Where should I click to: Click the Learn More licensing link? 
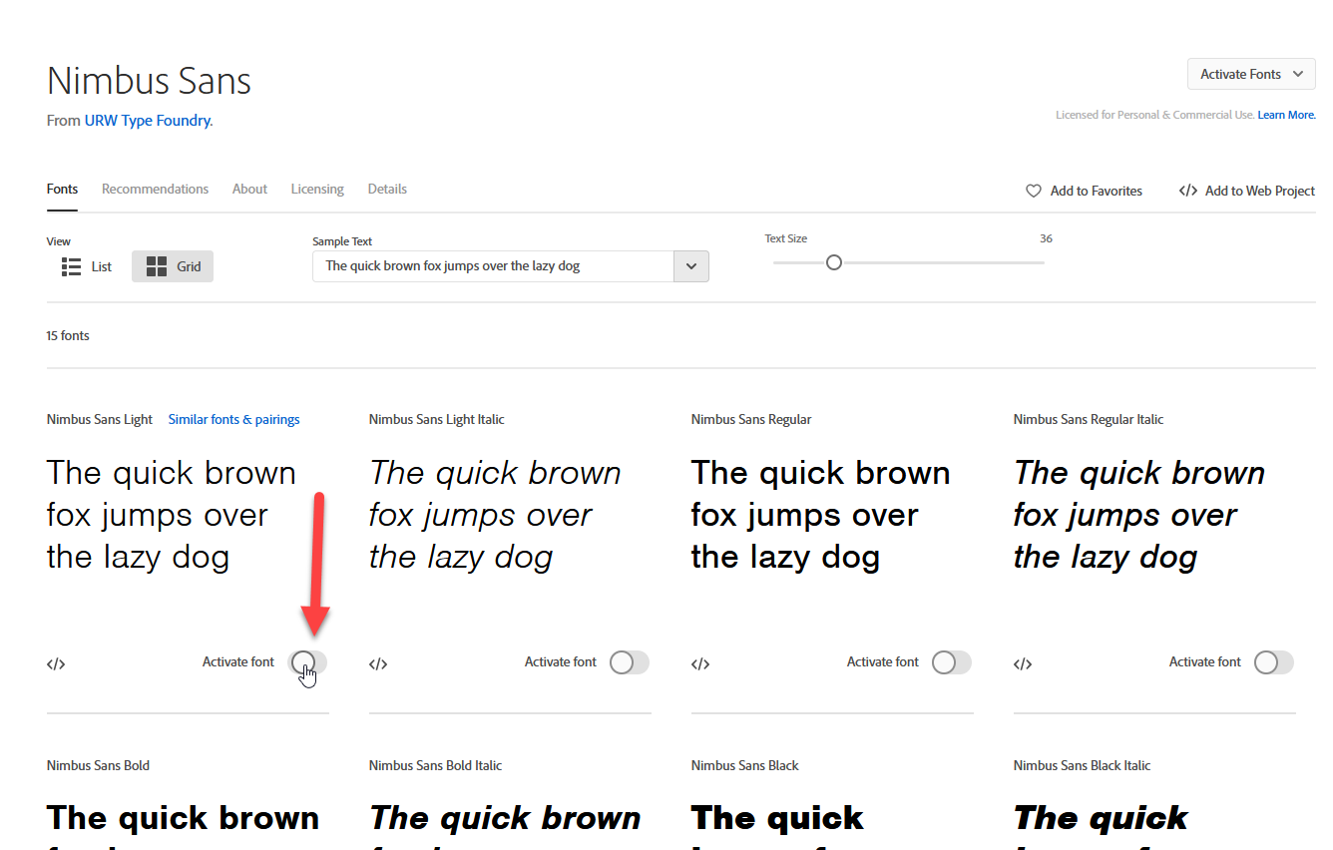click(1286, 115)
